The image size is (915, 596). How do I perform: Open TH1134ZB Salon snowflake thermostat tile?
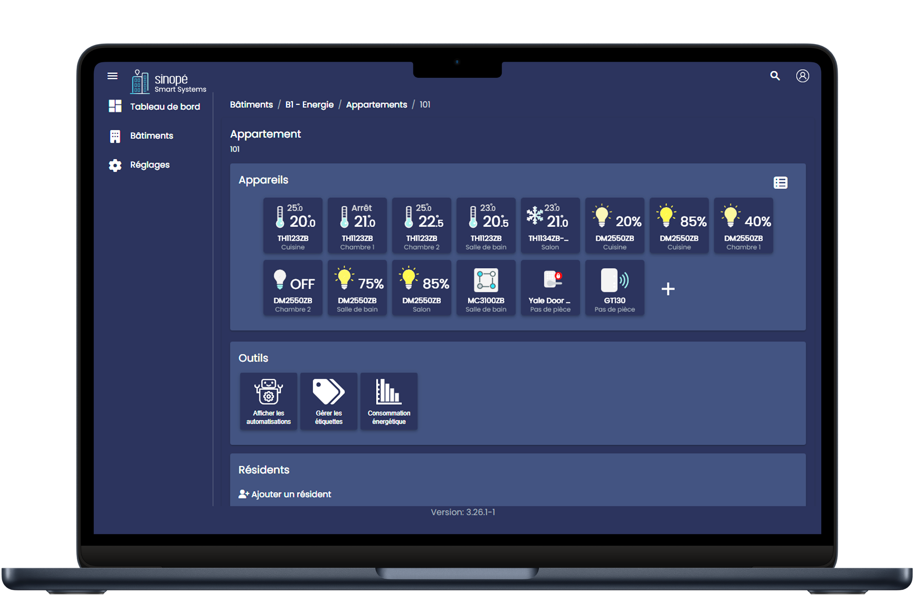pyautogui.click(x=550, y=225)
